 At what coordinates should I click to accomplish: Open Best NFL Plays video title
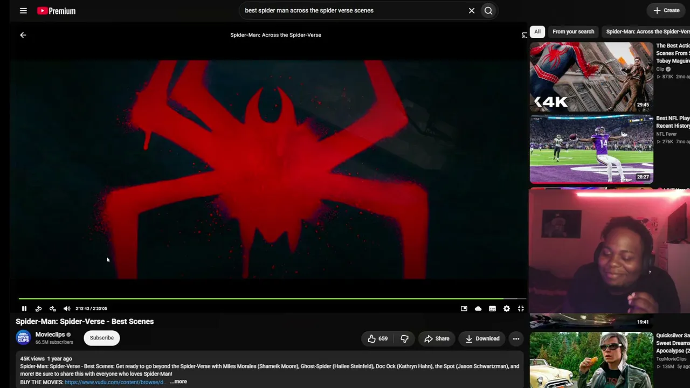tap(673, 122)
